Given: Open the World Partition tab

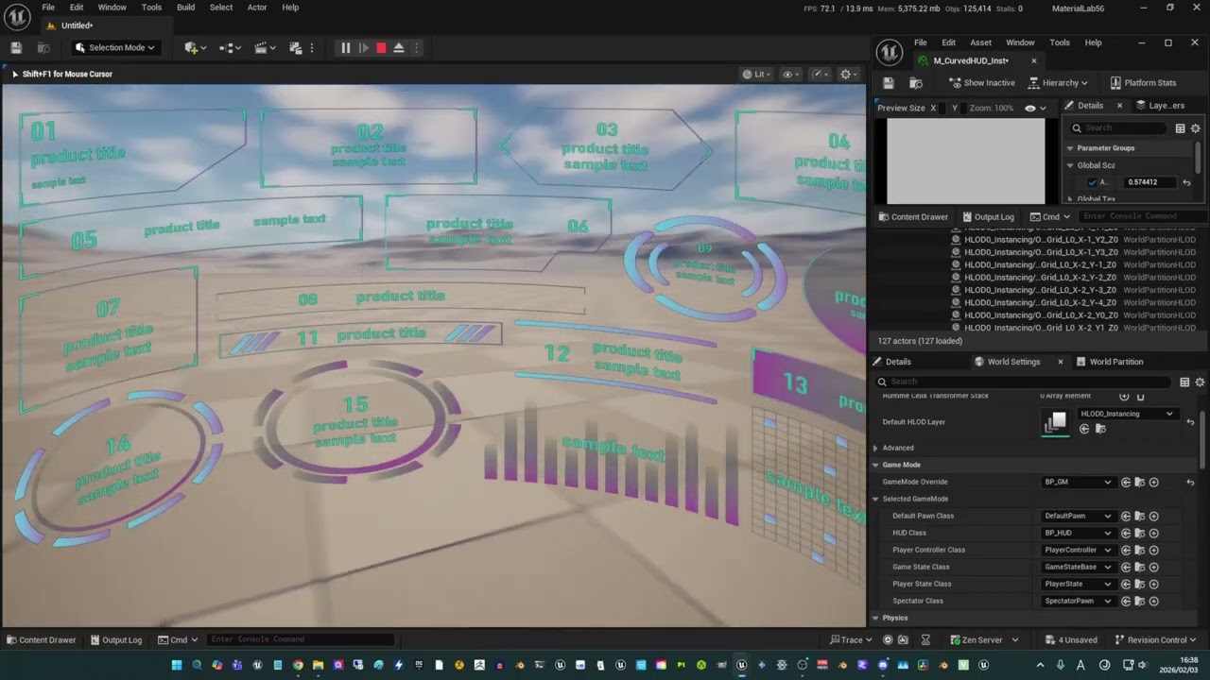Looking at the screenshot, I should (1109, 362).
